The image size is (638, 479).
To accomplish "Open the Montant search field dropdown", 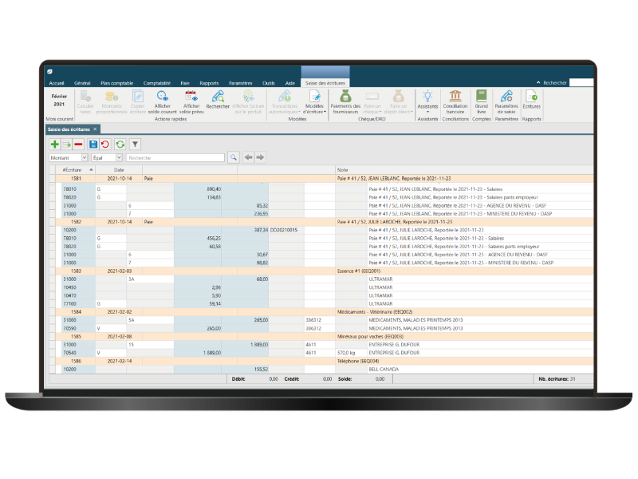I will click(x=85, y=157).
